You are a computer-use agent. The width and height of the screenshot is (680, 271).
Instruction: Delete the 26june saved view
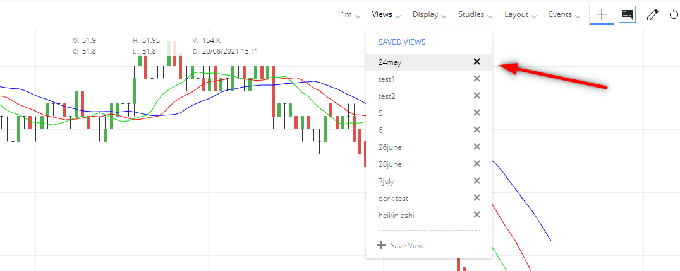(x=477, y=147)
